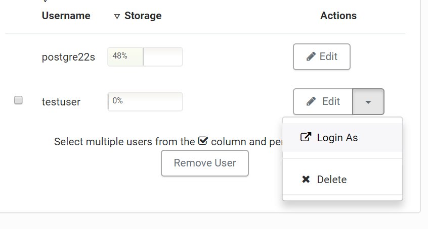Click the X icon beside Delete
Image resolution: width=428 pixels, height=229 pixels.
pyautogui.click(x=306, y=179)
